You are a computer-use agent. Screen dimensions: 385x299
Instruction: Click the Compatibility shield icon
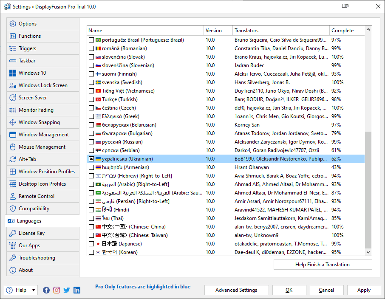(x=12, y=209)
